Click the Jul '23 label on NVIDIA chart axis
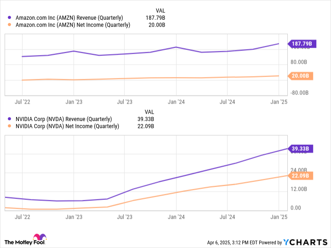Viewport: 331px width, 248px height. point(125,215)
